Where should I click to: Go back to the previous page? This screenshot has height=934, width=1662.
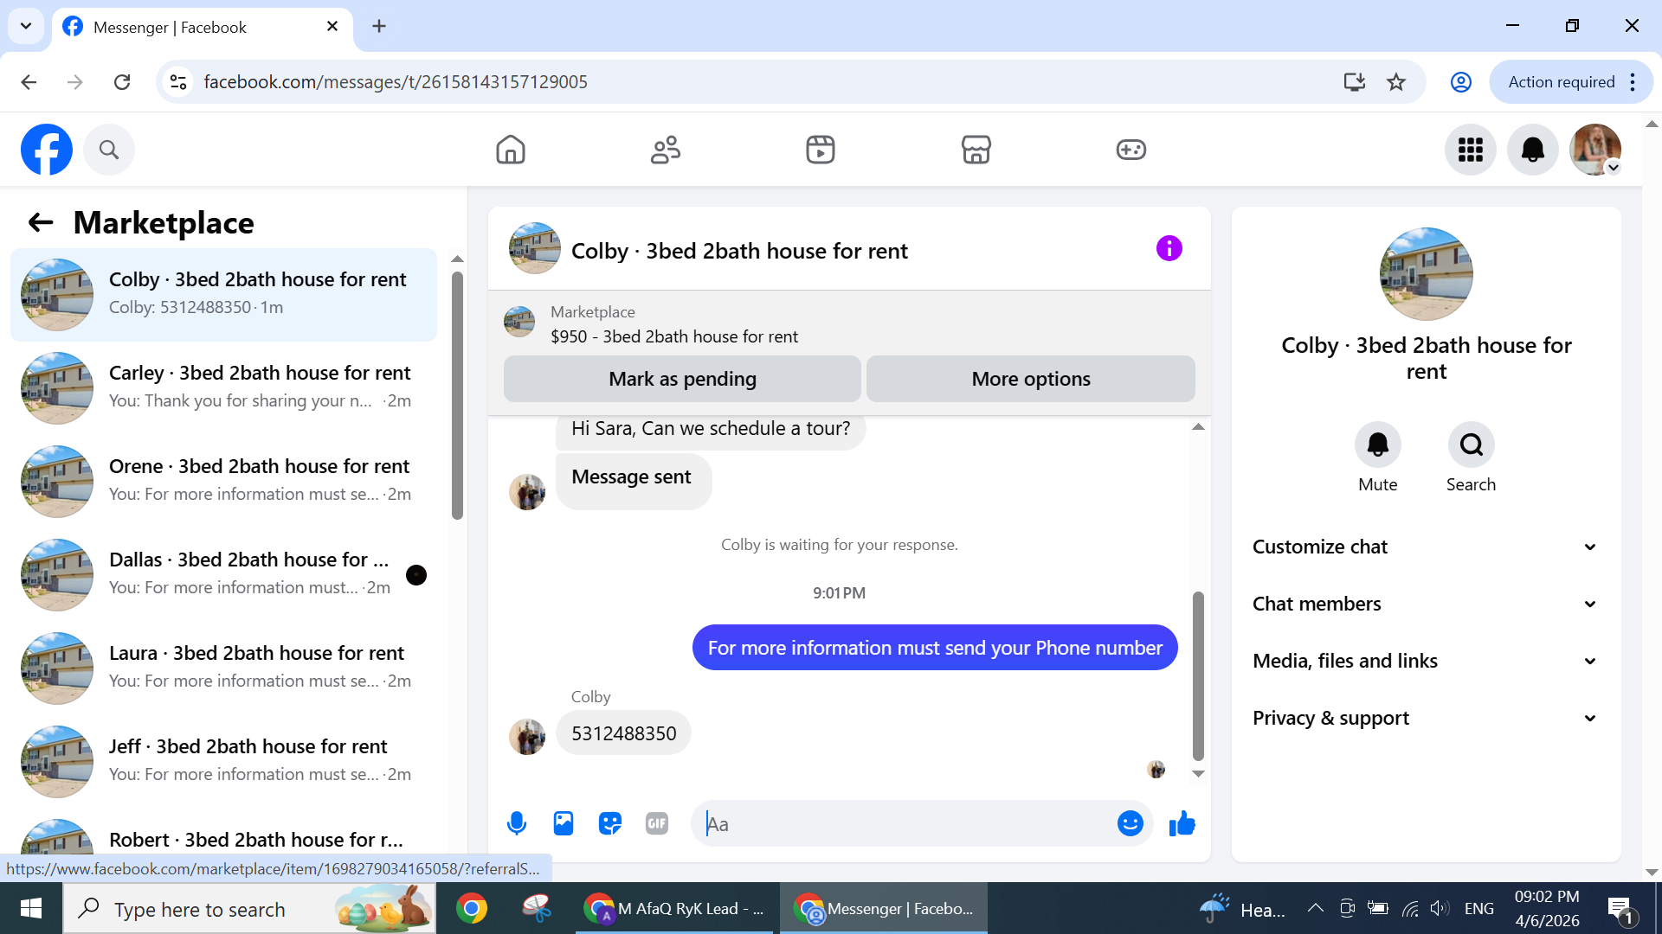click(x=29, y=82)
